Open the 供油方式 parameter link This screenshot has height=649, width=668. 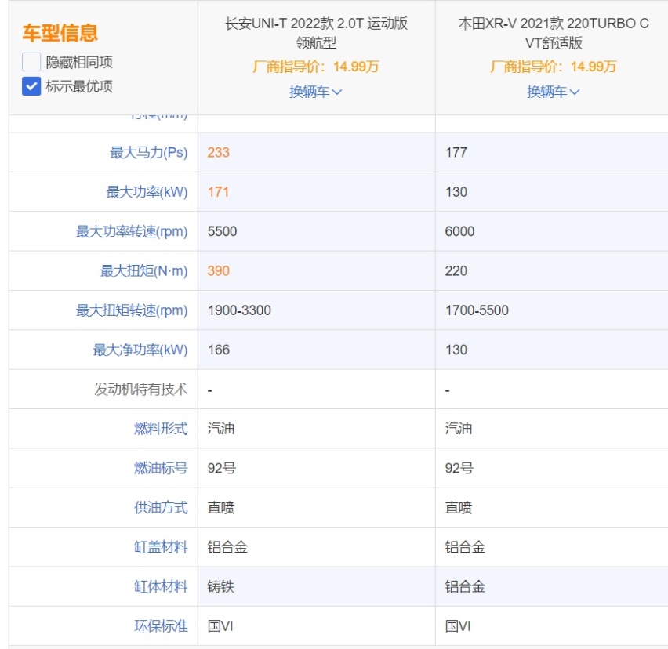click(161, 508)
